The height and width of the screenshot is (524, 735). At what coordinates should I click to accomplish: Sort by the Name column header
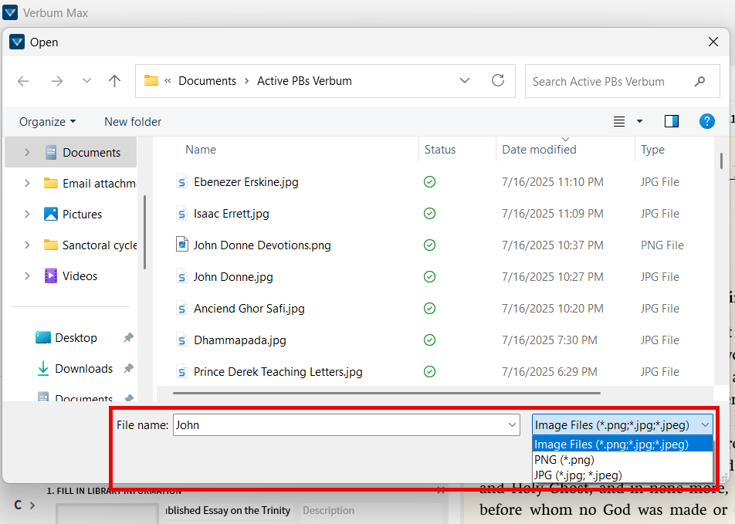(201, 150)
